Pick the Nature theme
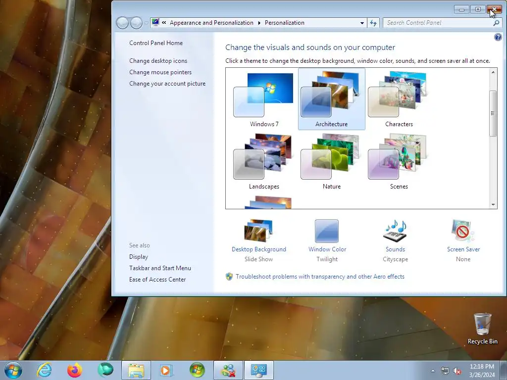The image size is (507, 380). pos(331,162)
